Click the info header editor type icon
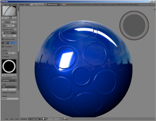Image resolution: width=156 pixels, height=121 pixels. pos(3,5)
